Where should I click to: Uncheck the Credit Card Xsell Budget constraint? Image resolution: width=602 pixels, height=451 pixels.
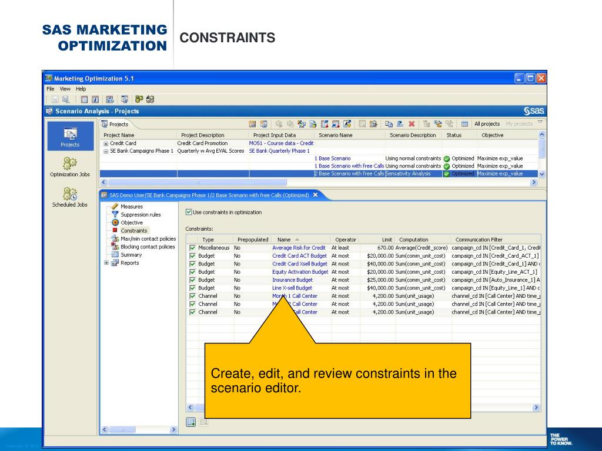pos(192,264)
